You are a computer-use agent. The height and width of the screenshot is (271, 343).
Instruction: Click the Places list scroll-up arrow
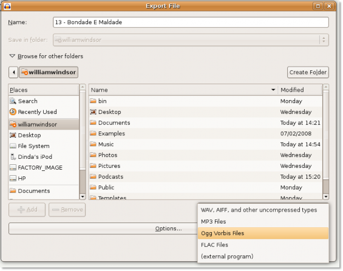[x=83, y=87]
